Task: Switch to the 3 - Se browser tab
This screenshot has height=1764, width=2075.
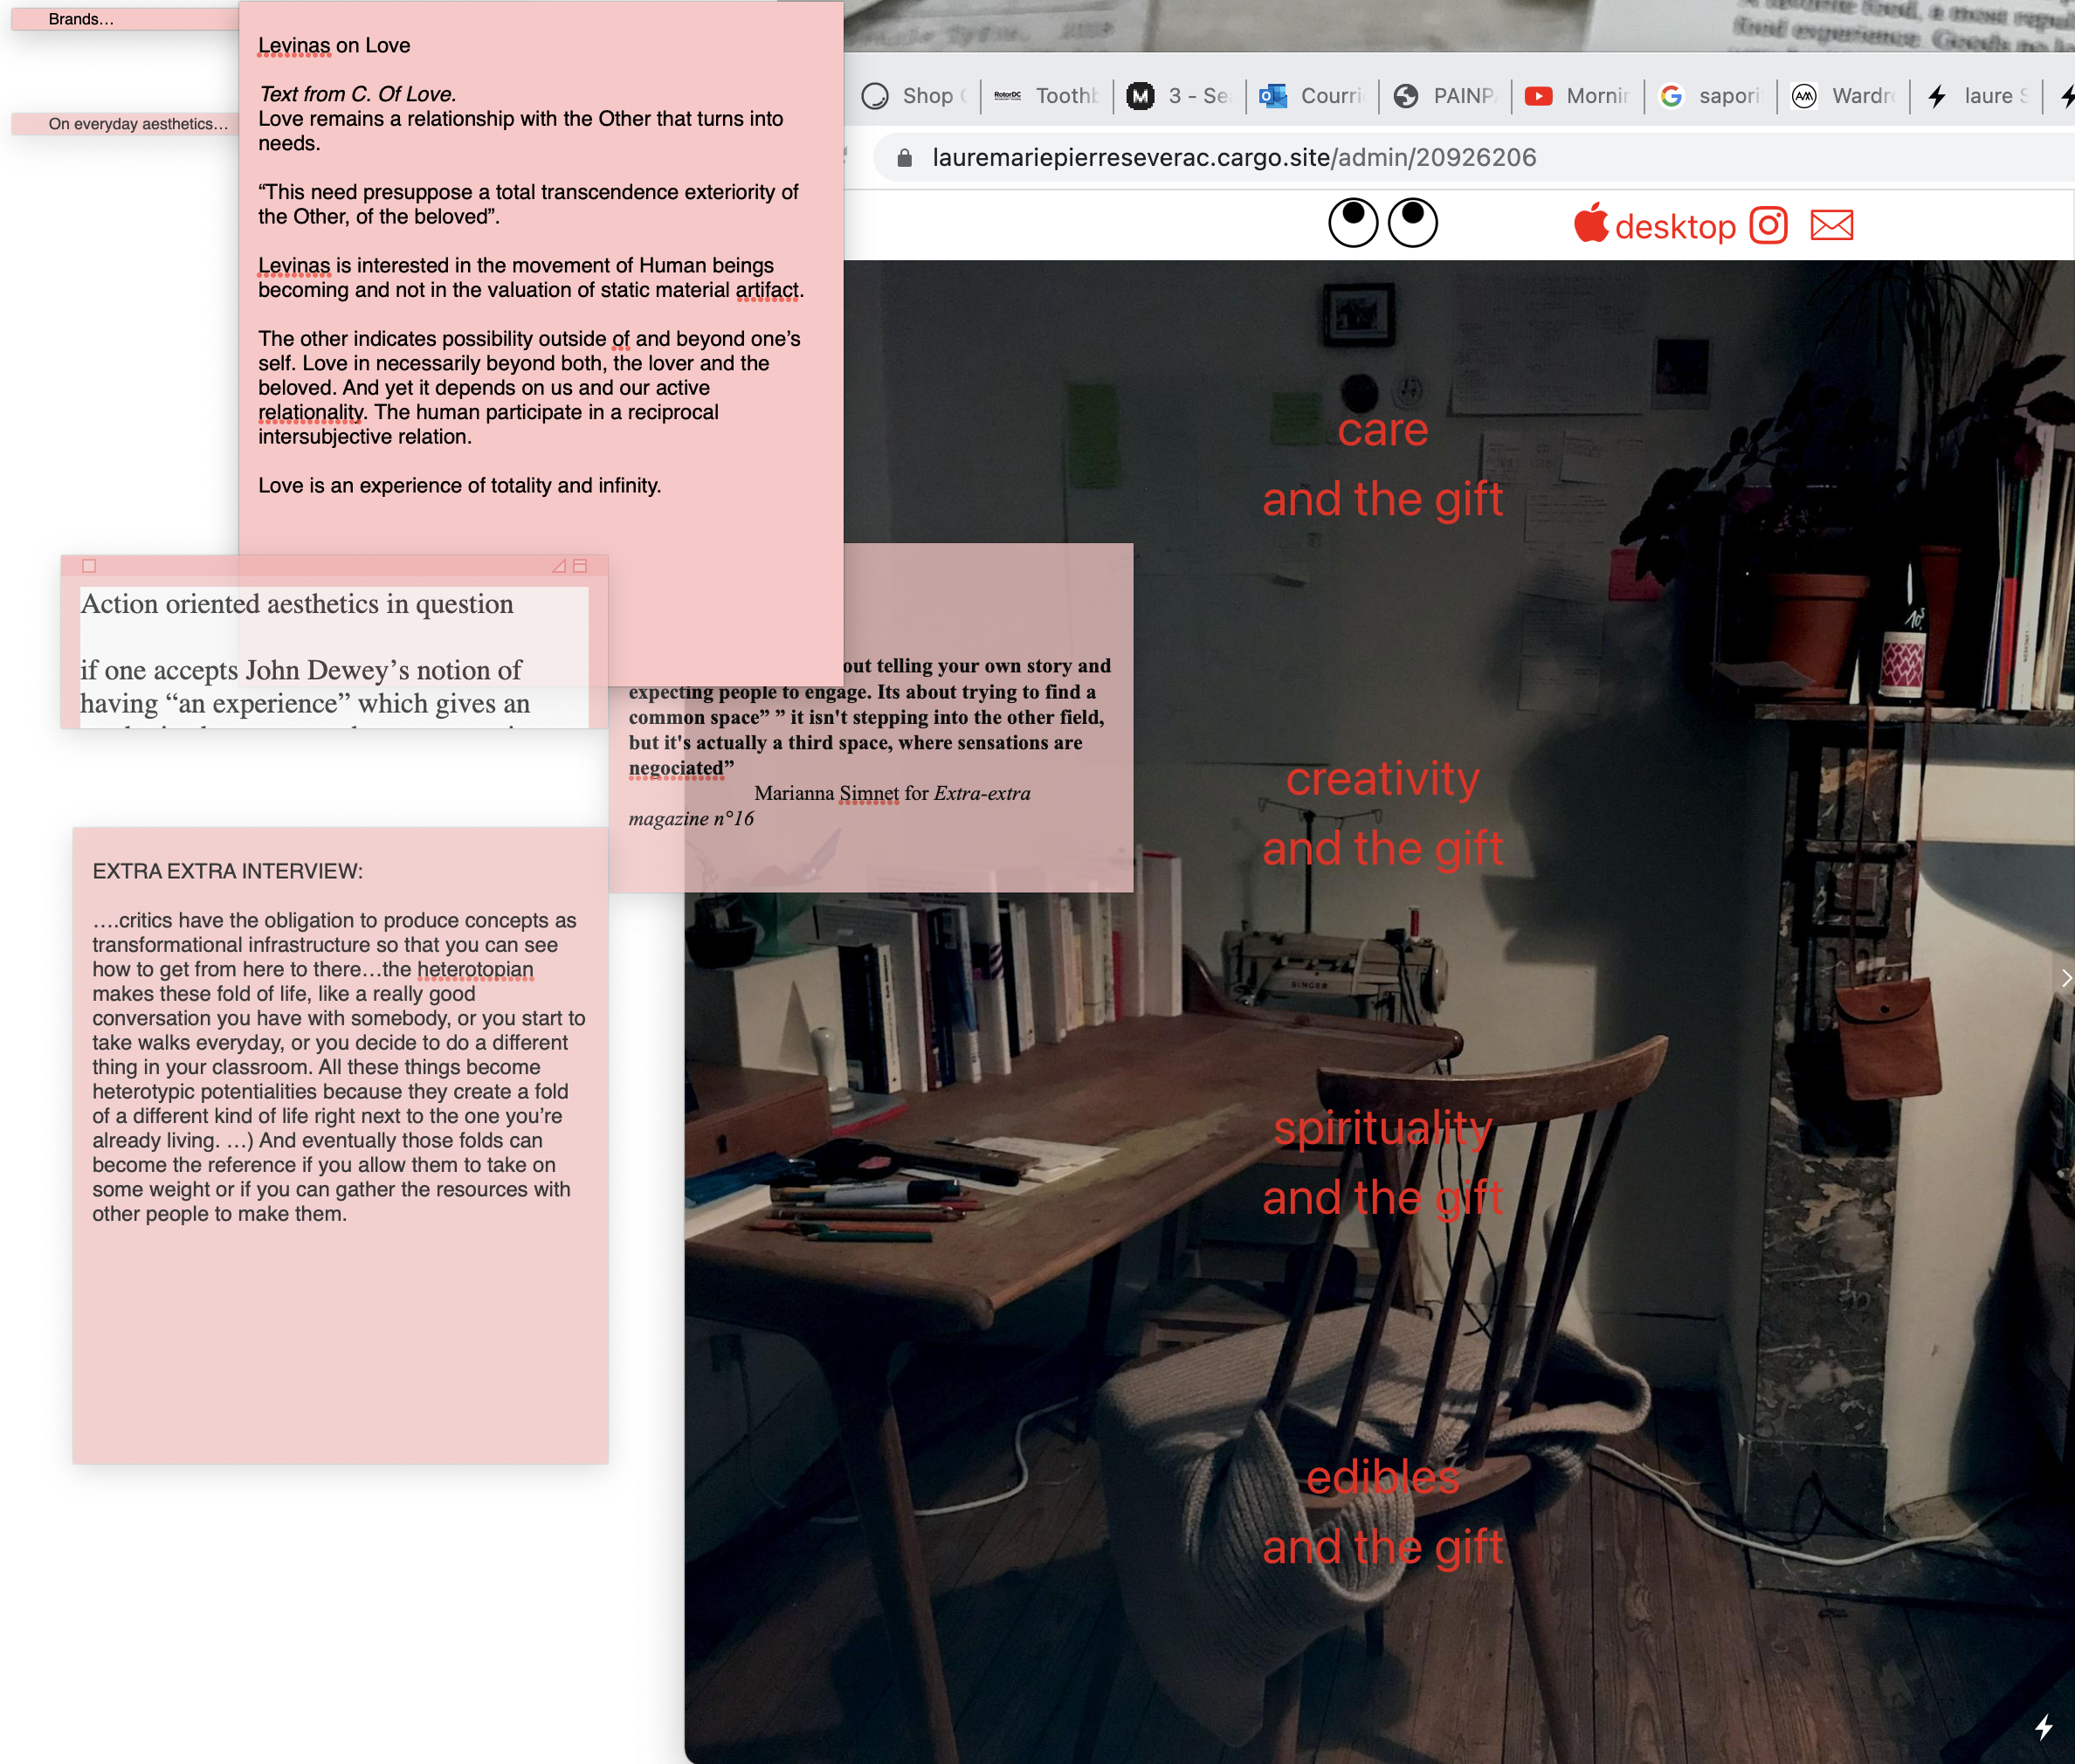Action: [x=1179, y=96]
